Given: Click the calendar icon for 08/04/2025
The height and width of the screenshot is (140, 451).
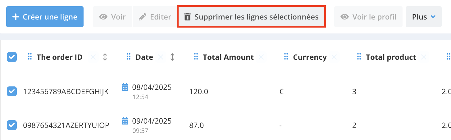Looking at the screenshot, I should (x=125, y=87).
